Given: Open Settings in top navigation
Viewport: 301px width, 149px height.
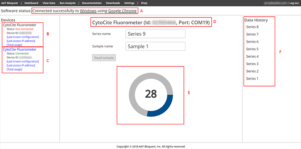Looking at the screenshot, I should (129, 3).
